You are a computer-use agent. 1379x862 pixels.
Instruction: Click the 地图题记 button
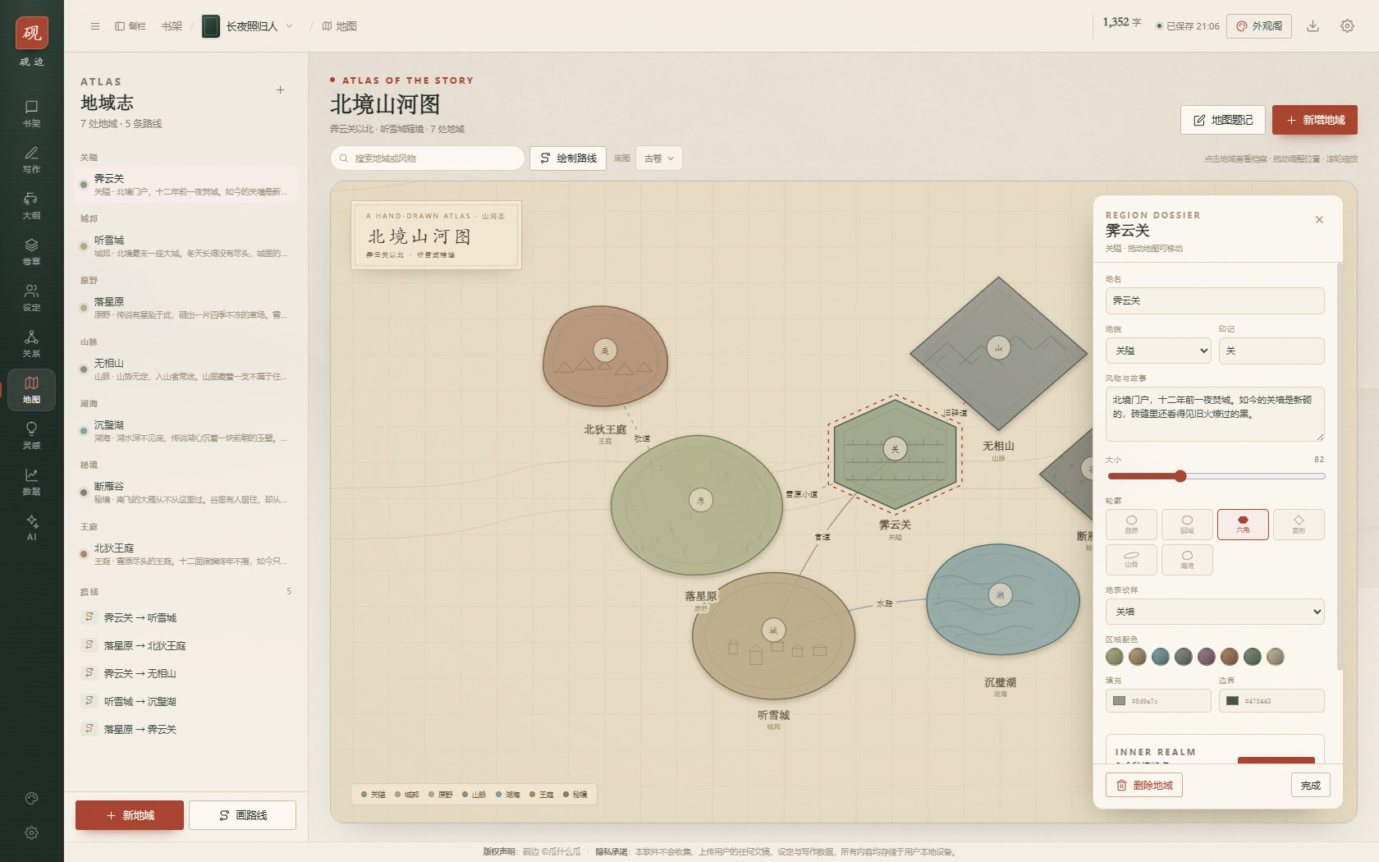[1222, 120]
